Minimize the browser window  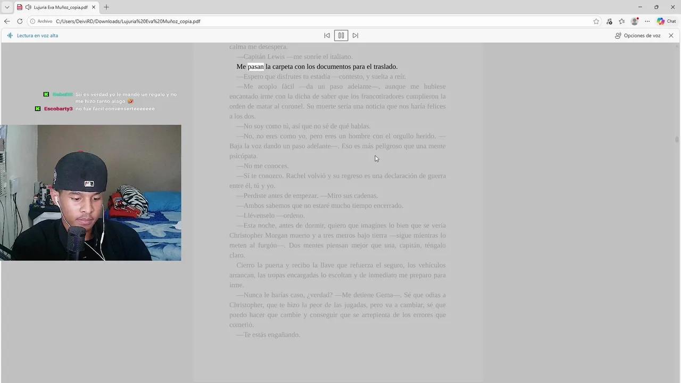point(640,7)
